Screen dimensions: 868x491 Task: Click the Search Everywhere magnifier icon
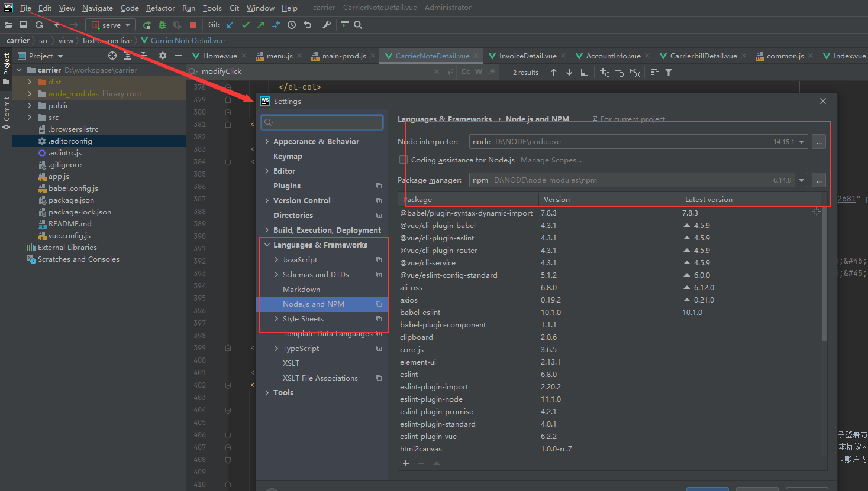point(358,25)
